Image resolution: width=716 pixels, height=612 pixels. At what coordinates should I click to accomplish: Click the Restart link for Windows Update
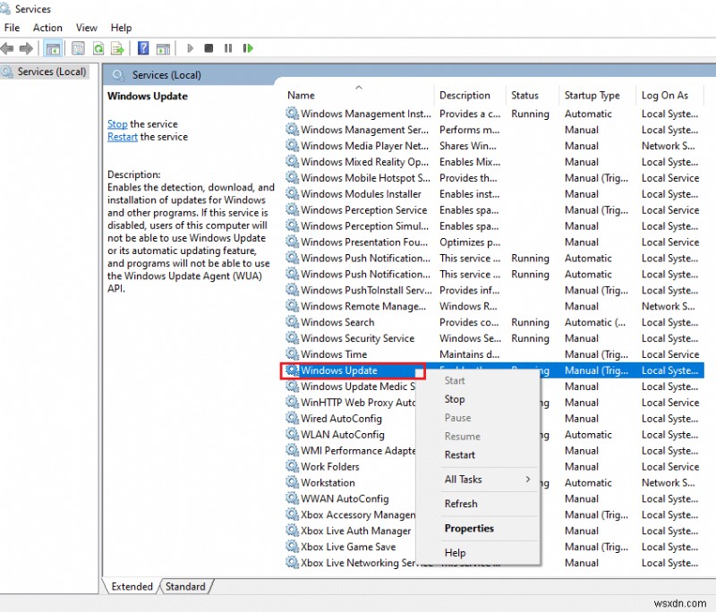(x=121, y=137)
